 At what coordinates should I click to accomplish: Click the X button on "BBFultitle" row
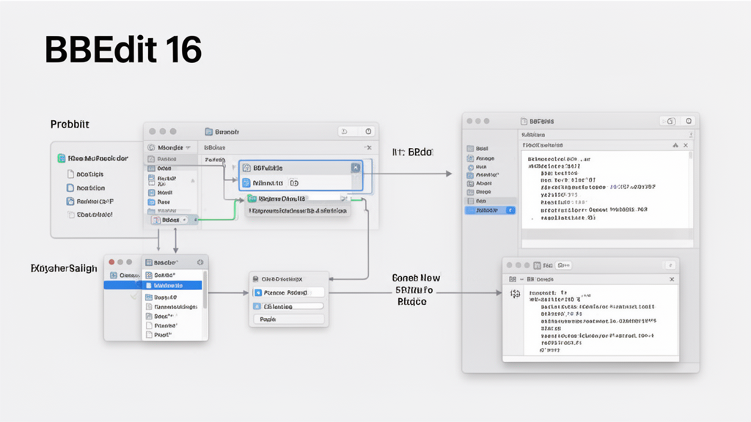[x=356, y=168]
